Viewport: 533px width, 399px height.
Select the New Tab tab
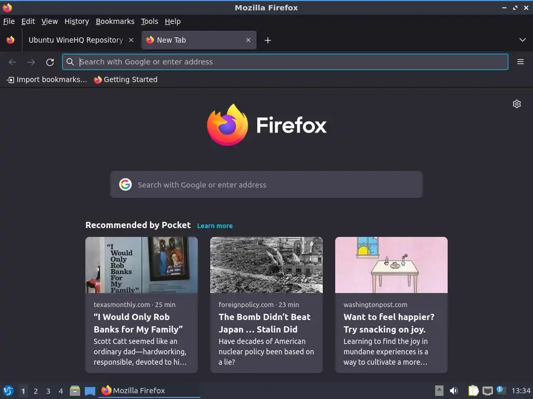click(199, 40)
